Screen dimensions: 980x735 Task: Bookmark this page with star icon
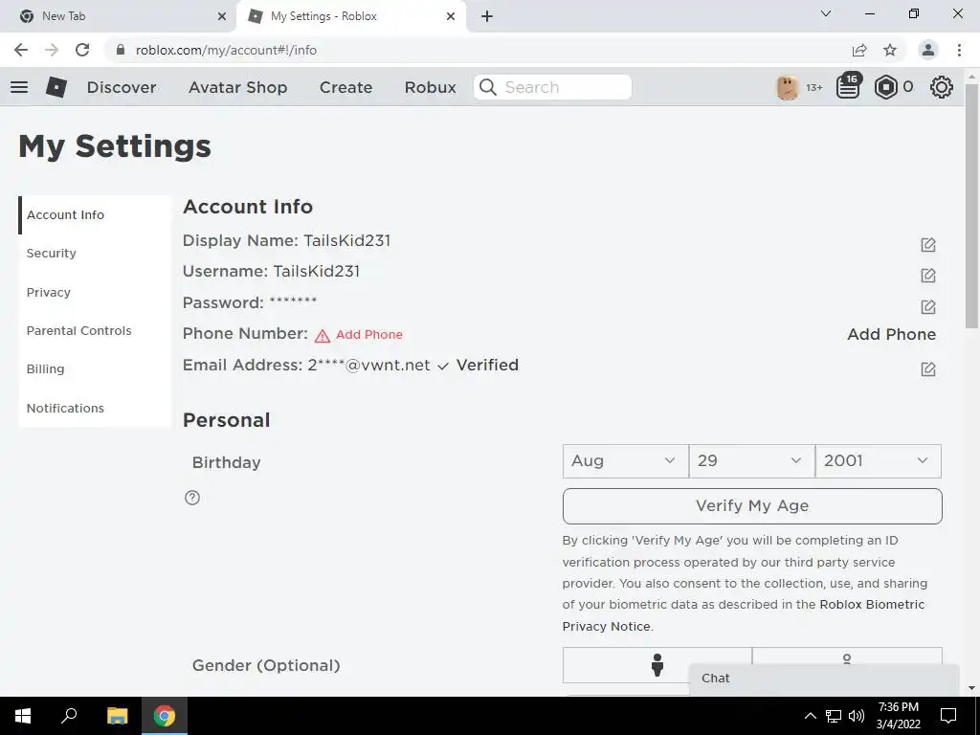tap(890, 50)
